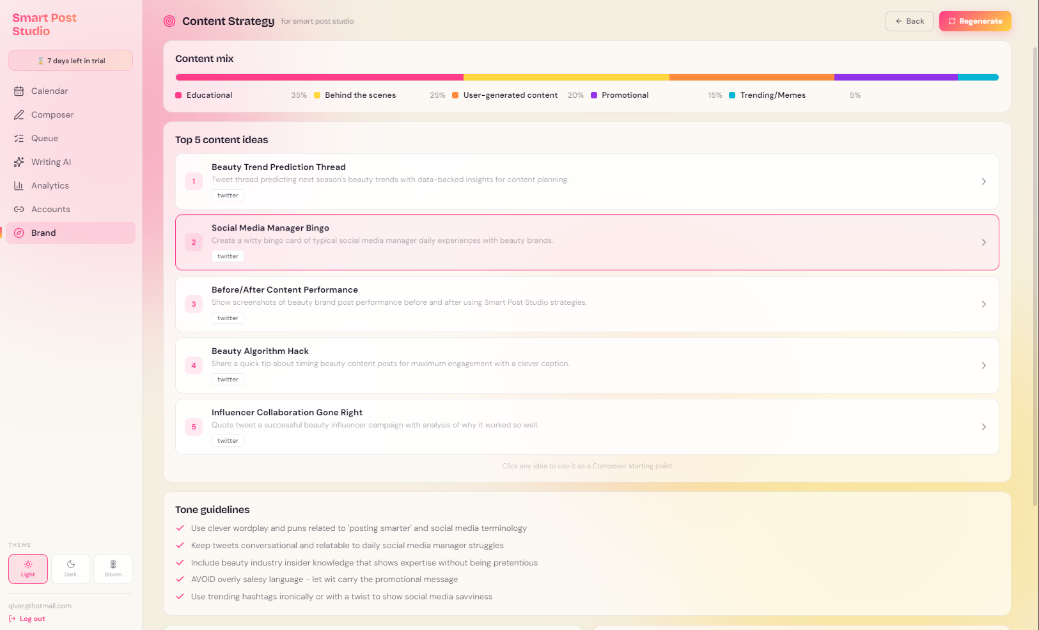Click the Log out link
This screenshot has height=630, width=1039.
coord(27,618)
